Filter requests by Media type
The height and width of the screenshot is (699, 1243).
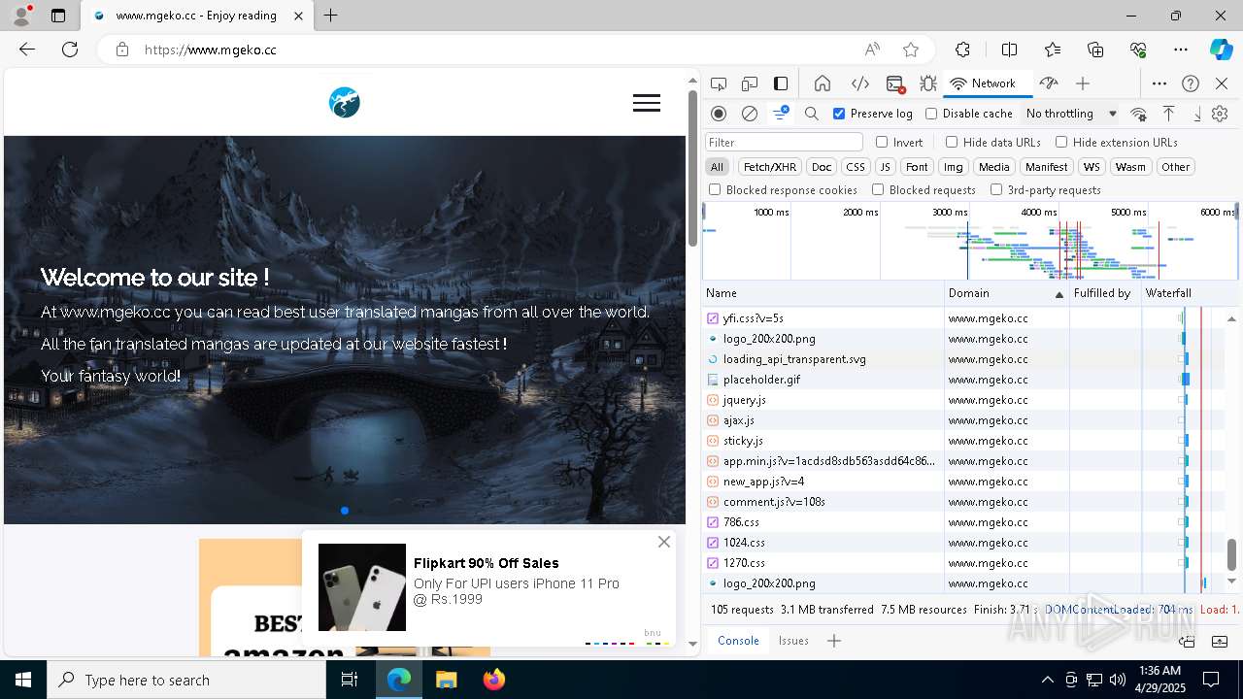pos(993,167)
